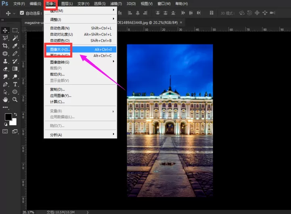Viewport: 291px width, 214px height.
Task: Select the Horizontal Type tool
Action: [x=15, y=84]
